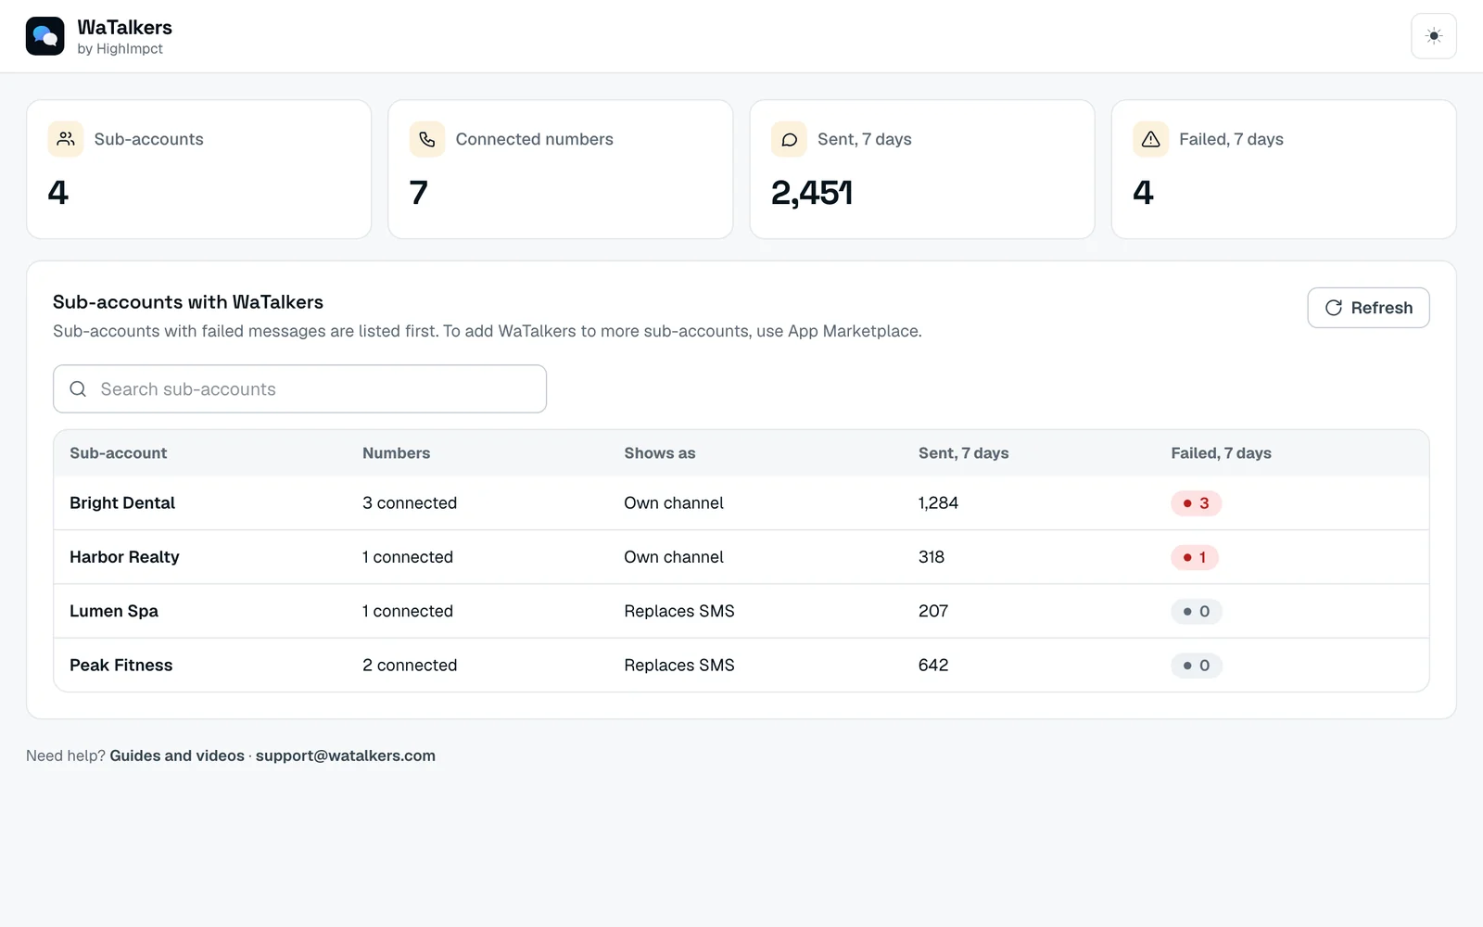
Task: Select the Numbers column header
Action: pos(397,453)
